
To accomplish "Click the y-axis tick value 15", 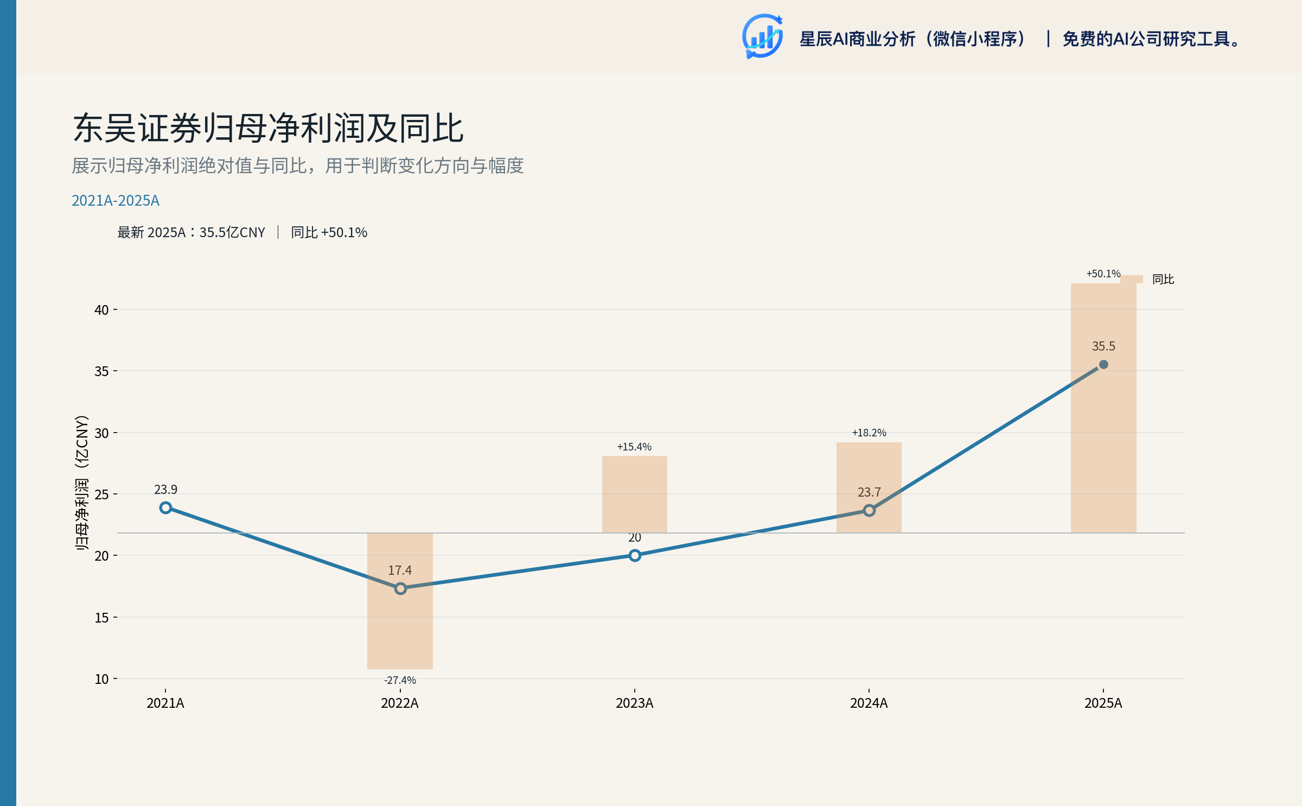I will pos(101,618).
